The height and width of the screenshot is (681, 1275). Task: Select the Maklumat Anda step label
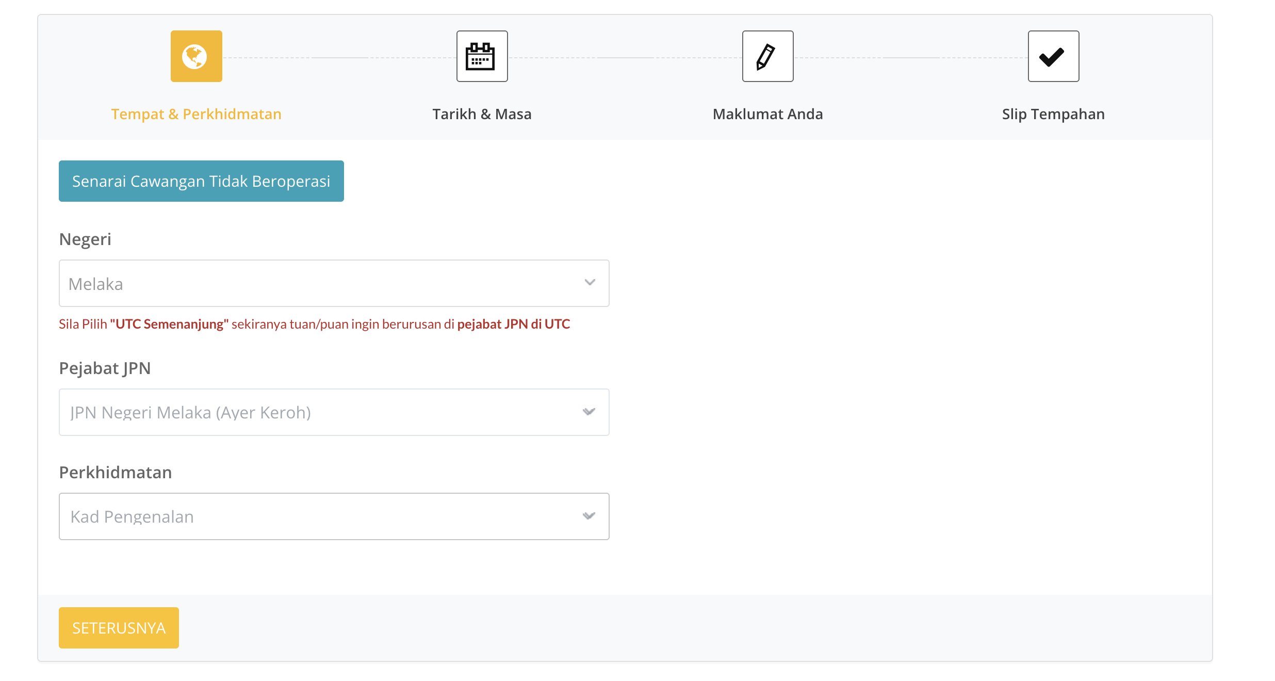click(768, 114)
